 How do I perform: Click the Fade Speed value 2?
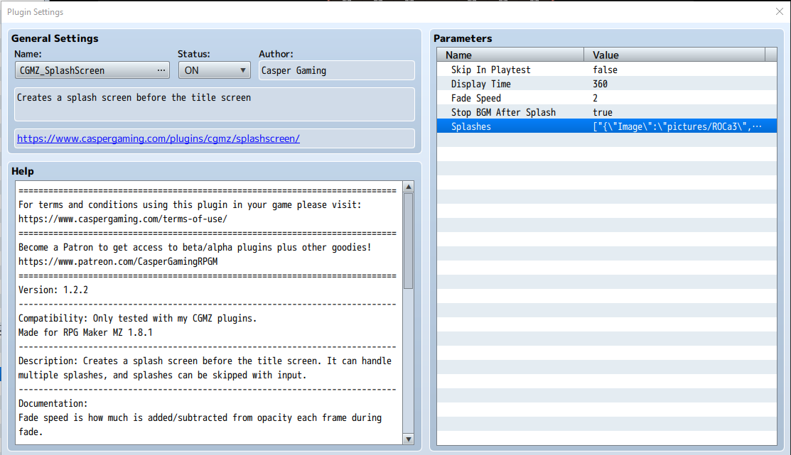click(596, 98)
